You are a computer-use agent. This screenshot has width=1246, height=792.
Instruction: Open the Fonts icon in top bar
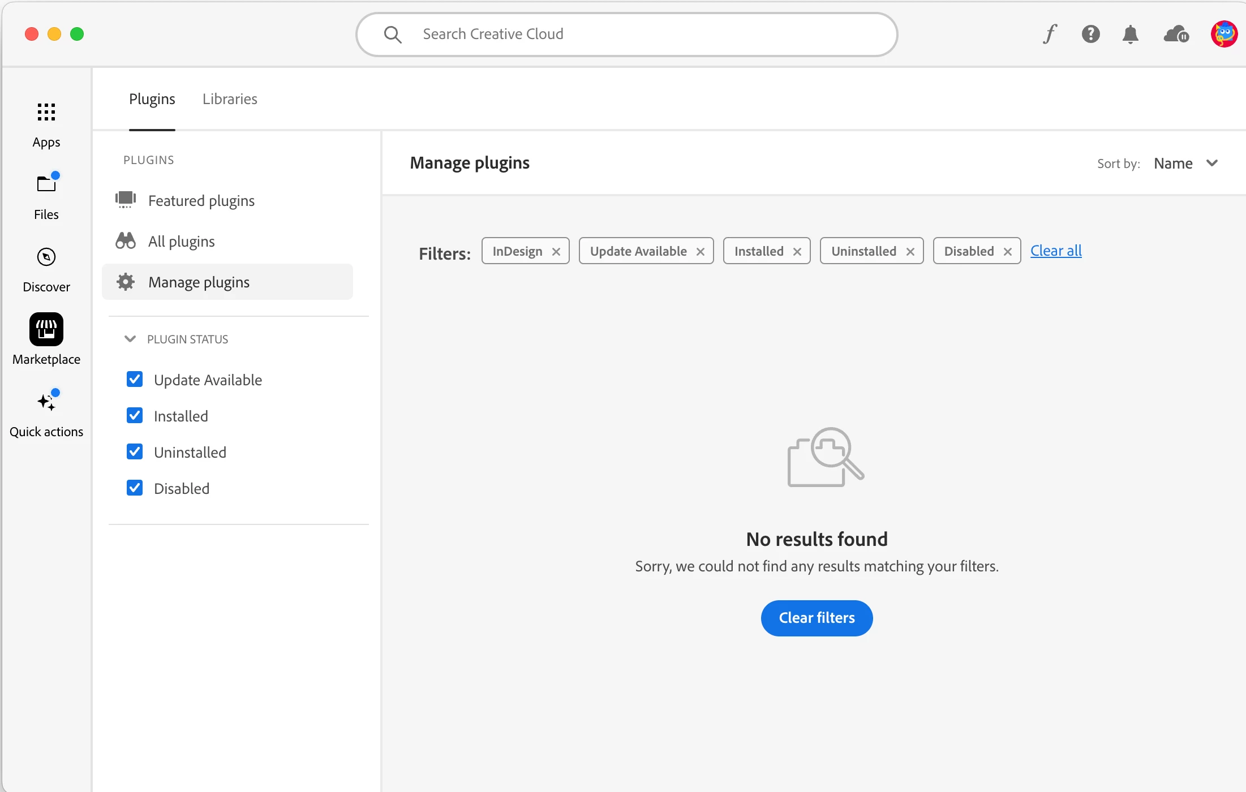(1050, 34)
